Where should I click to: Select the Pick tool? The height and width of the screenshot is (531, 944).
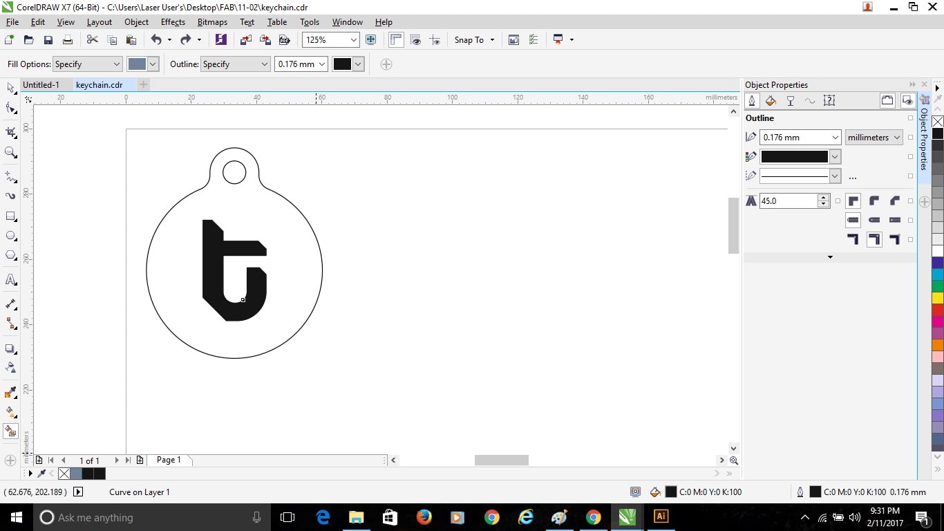10,88
